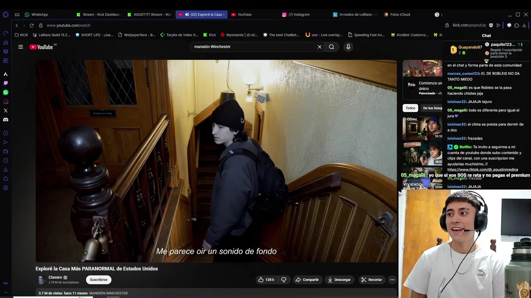Subscribe with the Suscribirse button
The image size is (531, 298).
tap(99, 280)
